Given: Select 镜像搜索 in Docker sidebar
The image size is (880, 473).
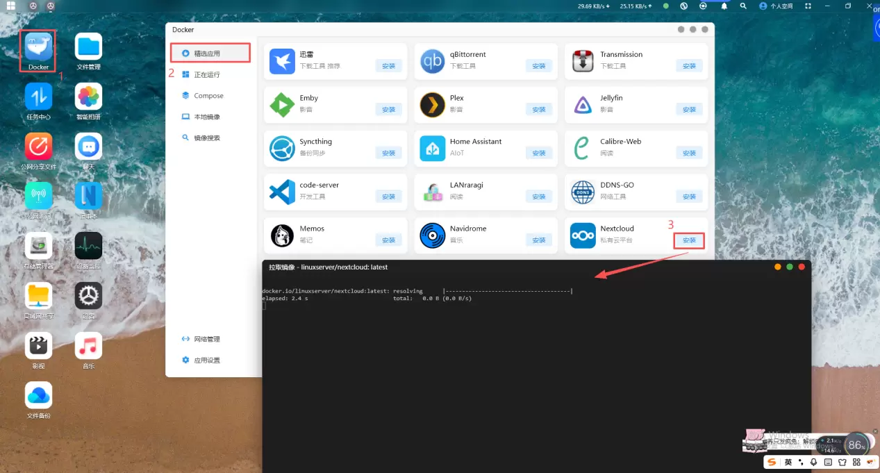Looking at the screenshot, I should (x=206, y=138).
